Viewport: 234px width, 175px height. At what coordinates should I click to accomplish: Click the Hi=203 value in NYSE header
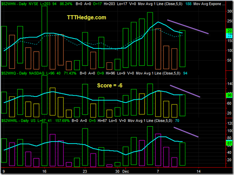pyautogui.click(x=109, y=4)
